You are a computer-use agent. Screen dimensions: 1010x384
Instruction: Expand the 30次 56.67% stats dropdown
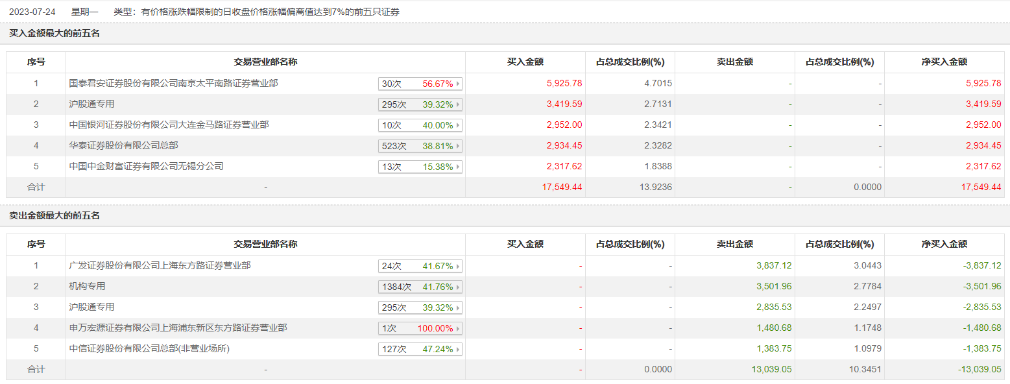(420, 84)
